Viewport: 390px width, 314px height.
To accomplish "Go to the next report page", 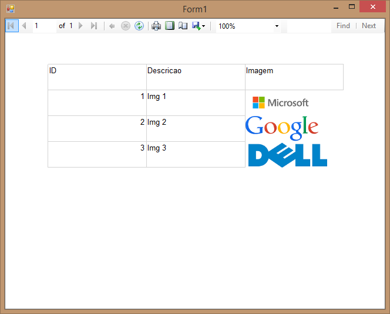I will coord(80,26).
